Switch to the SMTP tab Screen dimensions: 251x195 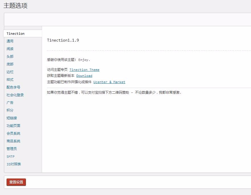tap(11, 156)
